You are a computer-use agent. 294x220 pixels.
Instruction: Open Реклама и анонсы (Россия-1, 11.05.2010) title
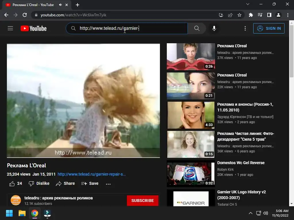point(245,107)
